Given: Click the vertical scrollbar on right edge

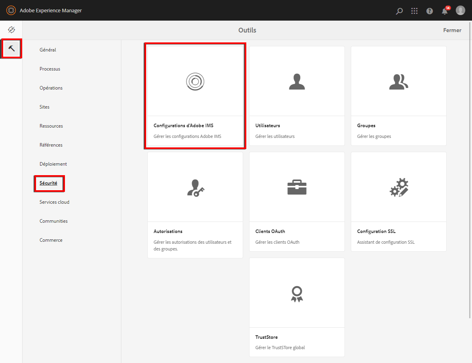Looking at the screenshot, I should (470, 170).
